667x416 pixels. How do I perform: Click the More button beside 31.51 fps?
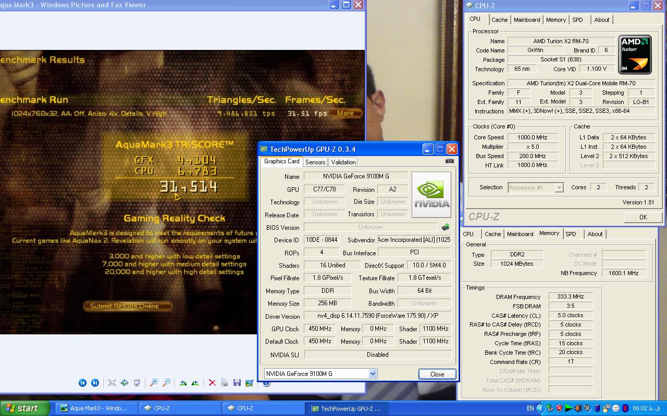coord(345,113)
